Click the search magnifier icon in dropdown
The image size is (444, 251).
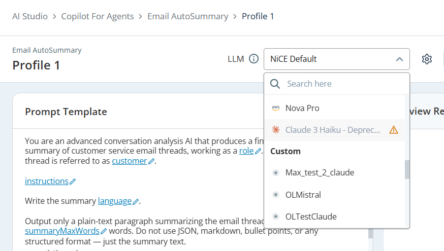(275, 84)
